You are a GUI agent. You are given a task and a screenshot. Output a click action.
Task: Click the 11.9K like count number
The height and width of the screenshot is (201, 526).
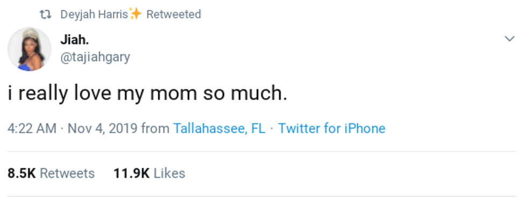tap(131, 174)
